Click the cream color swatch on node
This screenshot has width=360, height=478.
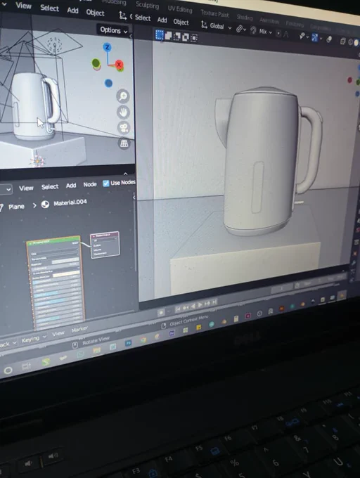point(67,274)
